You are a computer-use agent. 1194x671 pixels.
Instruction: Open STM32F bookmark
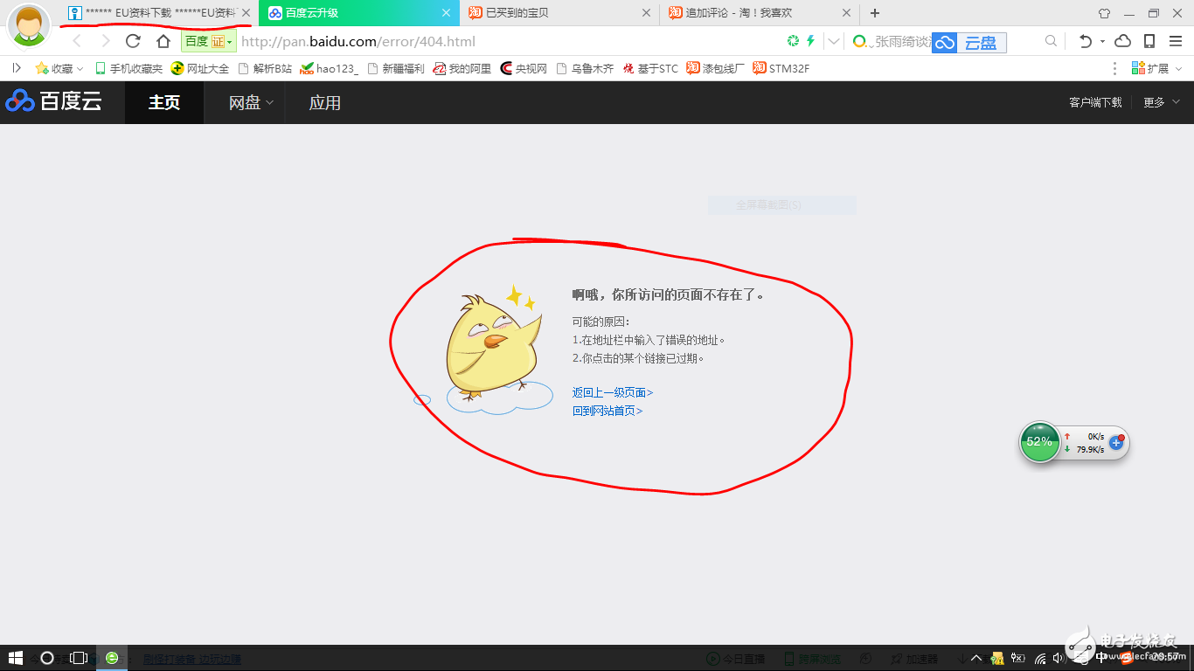click(781, 68)
